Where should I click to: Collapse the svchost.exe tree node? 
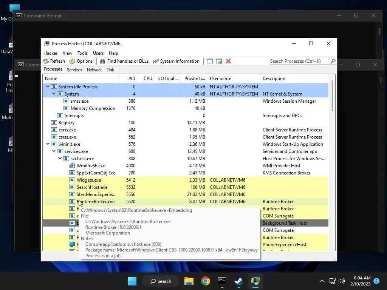tap(60, 158)
